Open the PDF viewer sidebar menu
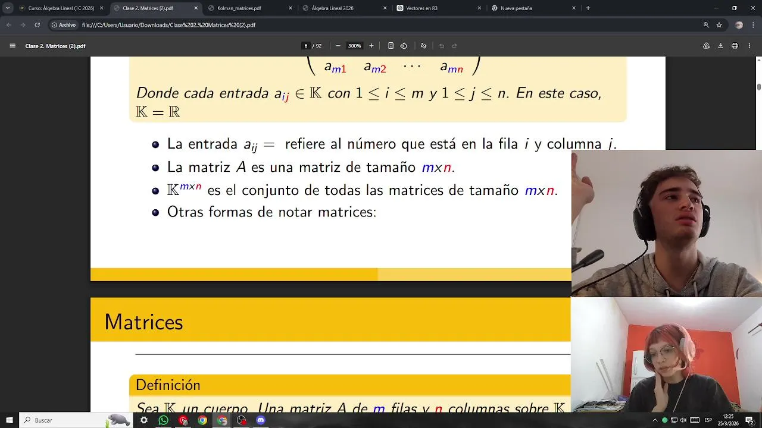Screen dimensions: 762x428 (13, 46)
